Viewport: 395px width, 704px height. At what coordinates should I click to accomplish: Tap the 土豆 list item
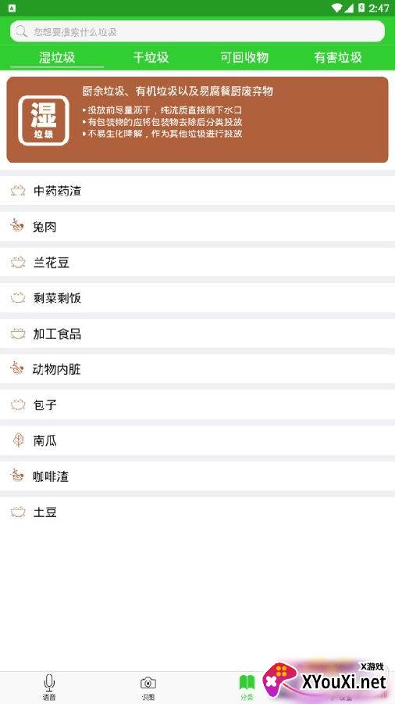click(x=197, y=512)
